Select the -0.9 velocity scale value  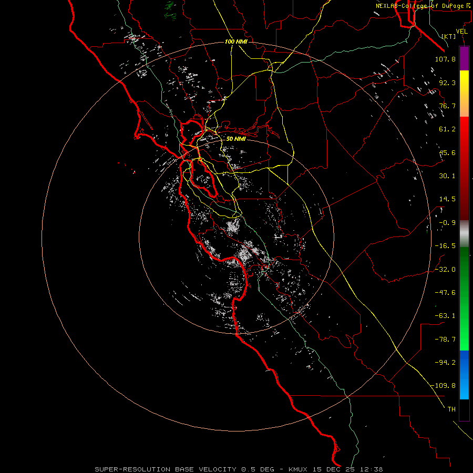click(447, 223)
